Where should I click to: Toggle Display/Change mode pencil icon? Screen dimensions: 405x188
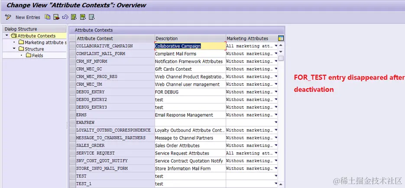click(8, 17)
